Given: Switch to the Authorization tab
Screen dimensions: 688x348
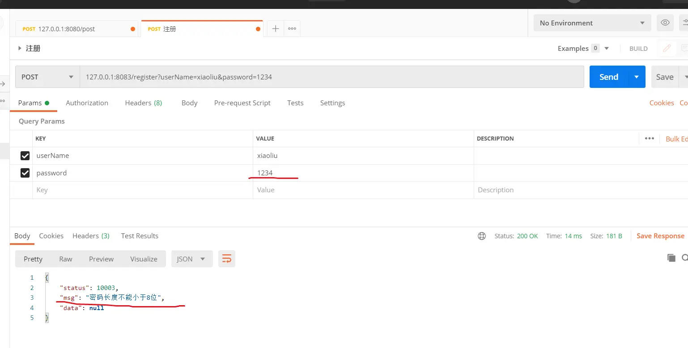Looking at the screenshot, I should (87, 103).
